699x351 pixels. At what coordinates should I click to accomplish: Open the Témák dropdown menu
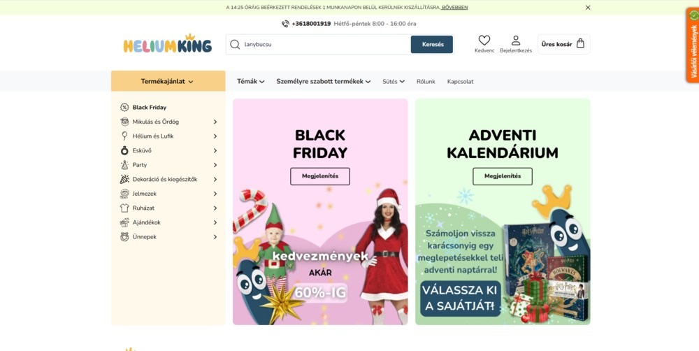pyautogui.click(x=250, y=82)
